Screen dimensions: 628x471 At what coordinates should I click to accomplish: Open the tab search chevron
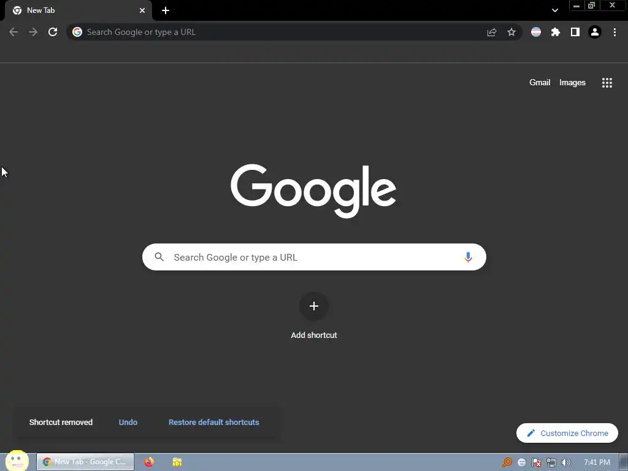554,10
